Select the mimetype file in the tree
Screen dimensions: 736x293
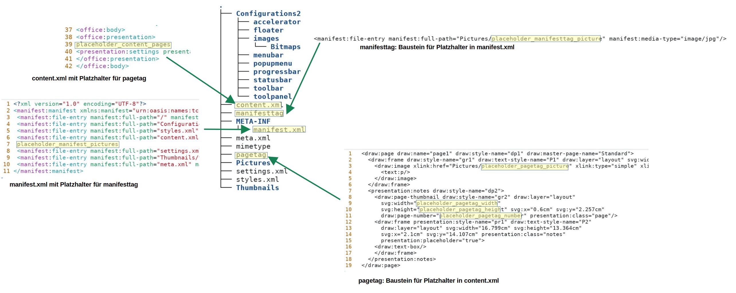pyautogui.click(x=253, y=146)
